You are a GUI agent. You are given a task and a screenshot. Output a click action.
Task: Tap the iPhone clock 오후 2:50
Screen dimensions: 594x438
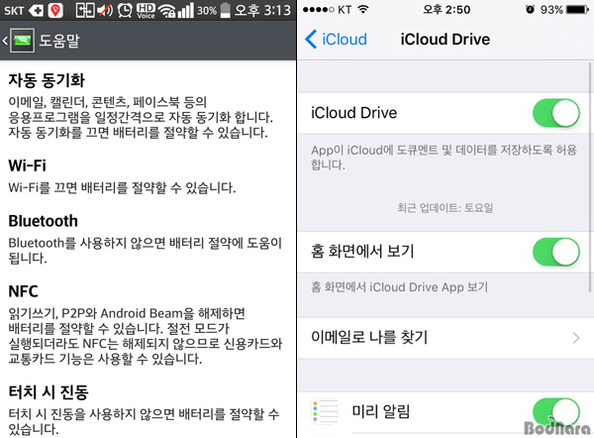[446, 10]
